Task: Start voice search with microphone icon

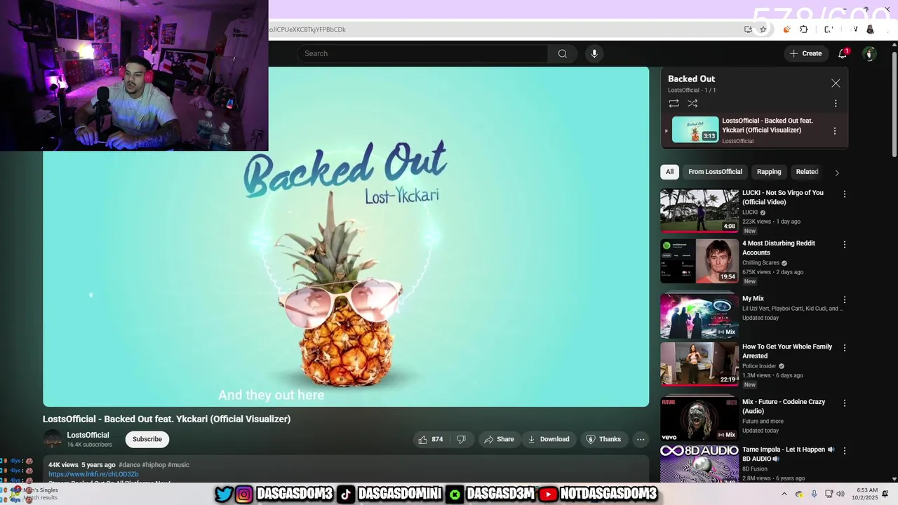Action: tap(594, 53)
